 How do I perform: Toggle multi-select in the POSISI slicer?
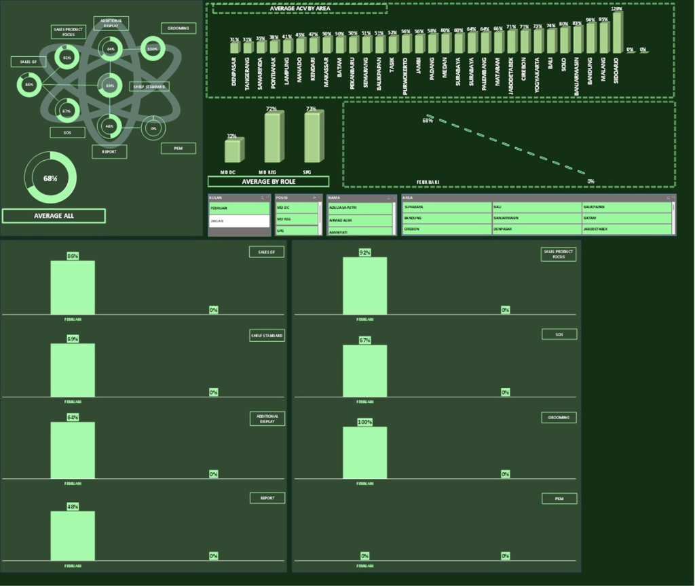click(x=315, y=197)
